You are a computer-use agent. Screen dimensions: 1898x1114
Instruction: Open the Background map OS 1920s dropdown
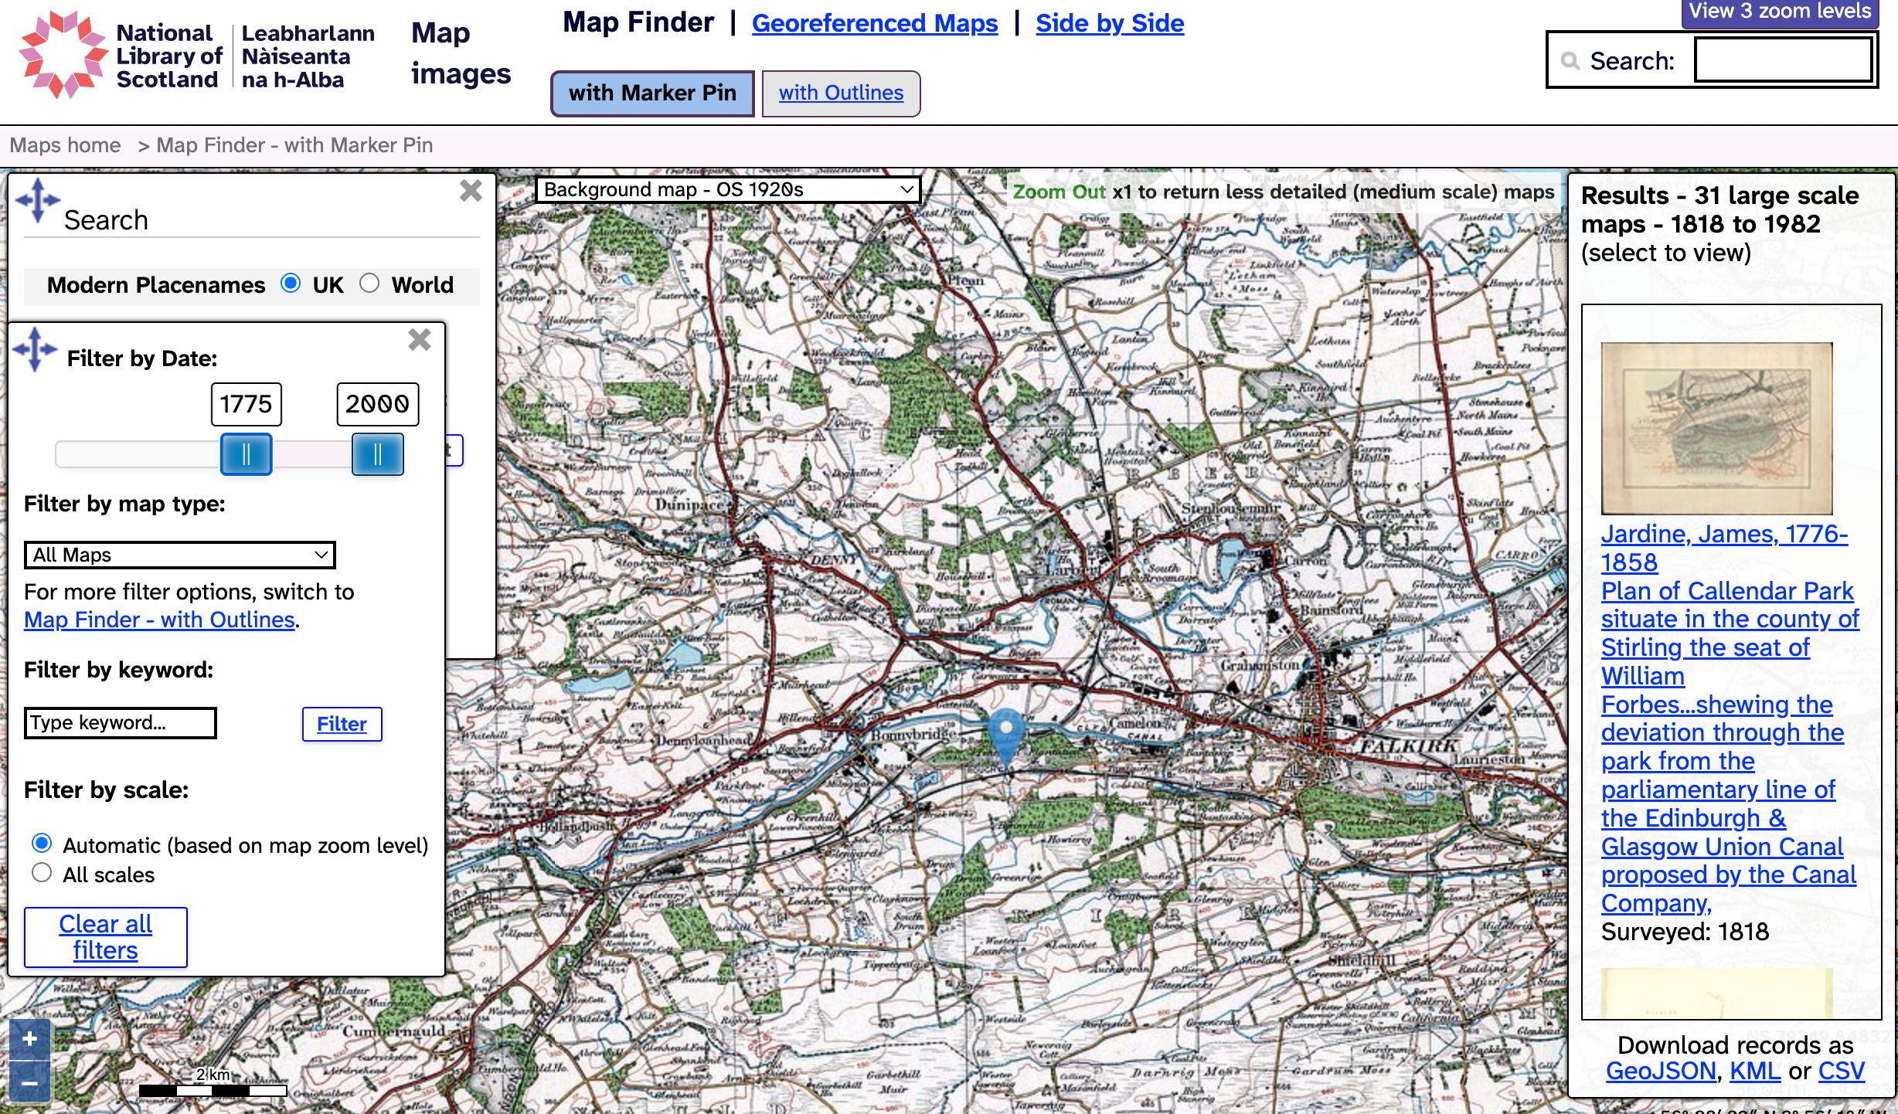[x=727, y=189]
